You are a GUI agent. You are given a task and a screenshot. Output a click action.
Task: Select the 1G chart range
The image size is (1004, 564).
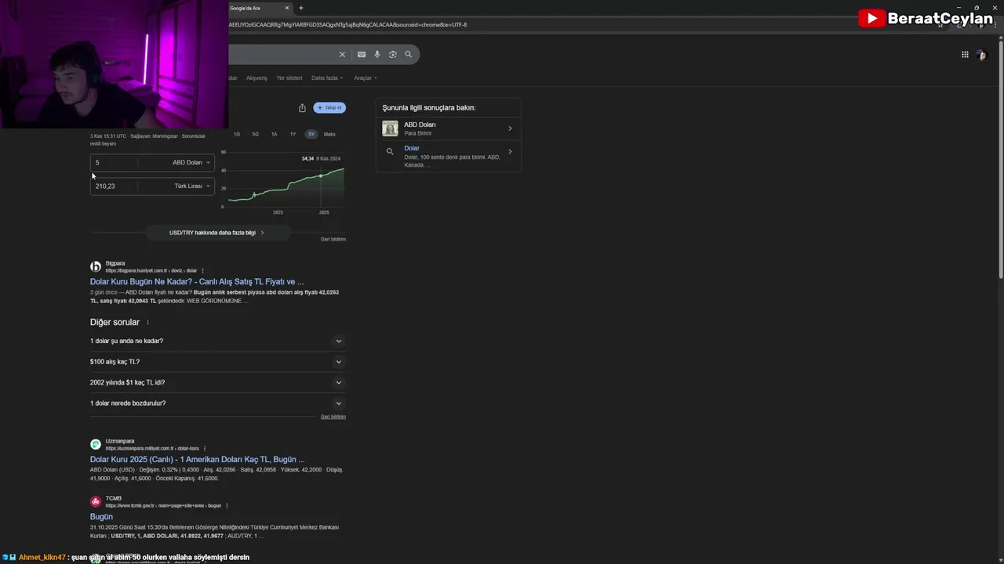click(237, 134)
